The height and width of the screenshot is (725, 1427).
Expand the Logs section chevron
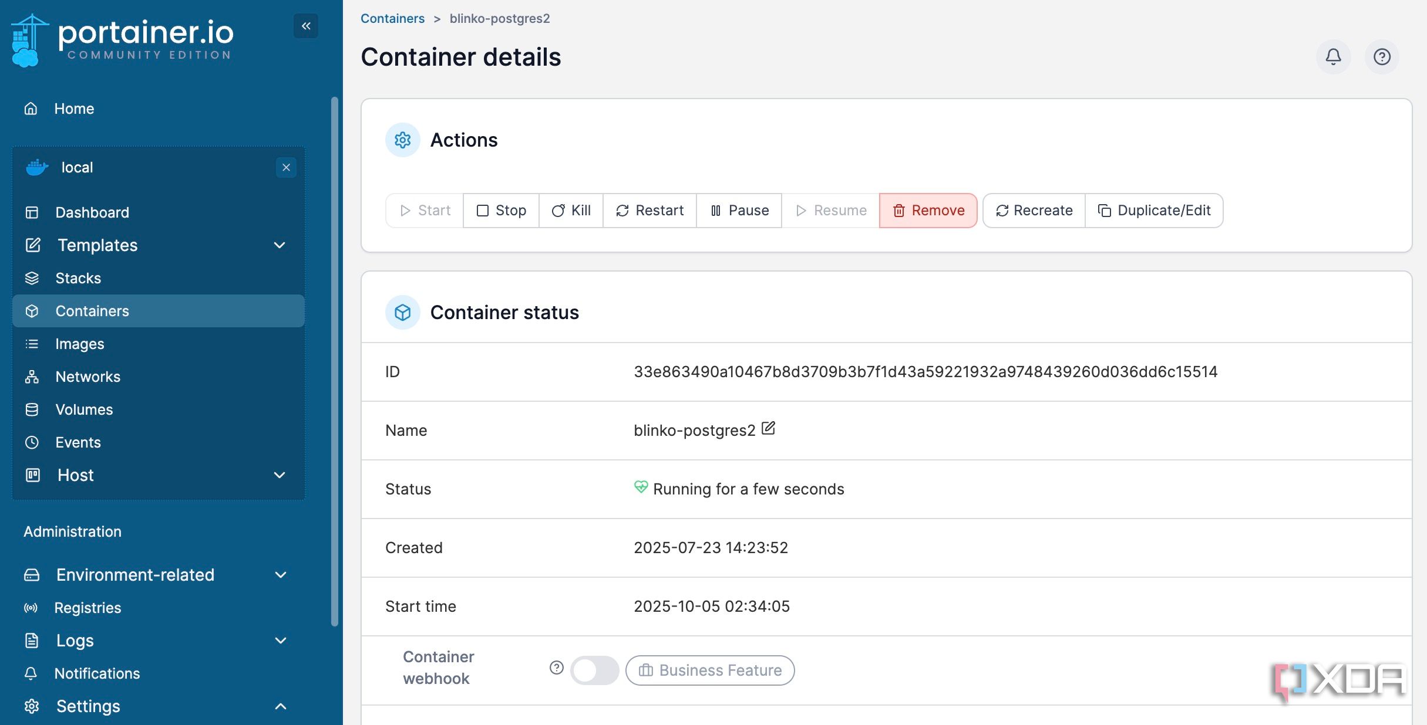pos(281,641)
